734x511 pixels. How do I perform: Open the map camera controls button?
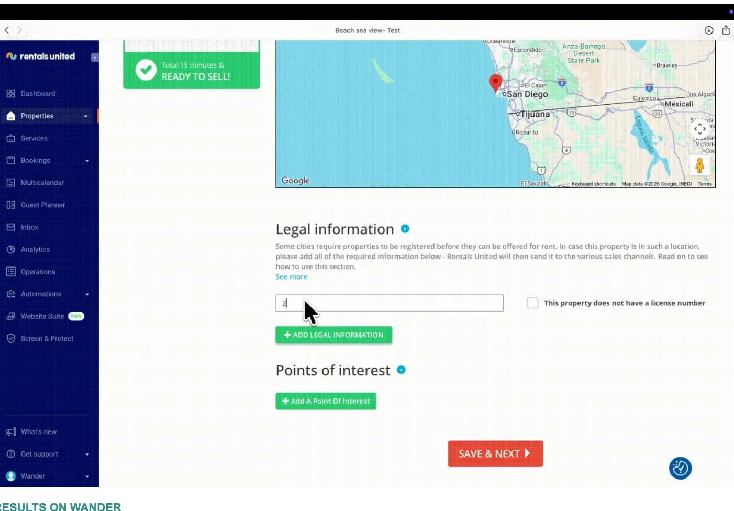coord(700,129)
